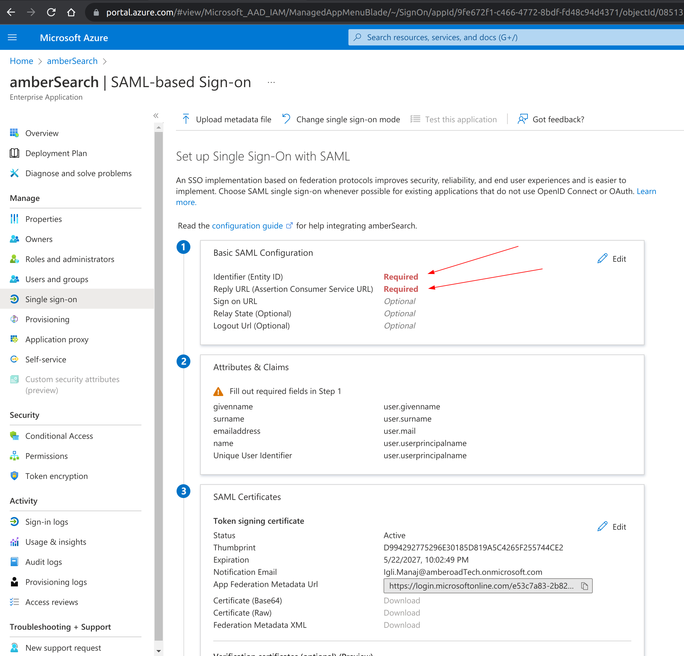The image size is (684, 656).
Task: Click the Expiration value 5/22/2027, 10:02:49 PM
Action: 426,559
